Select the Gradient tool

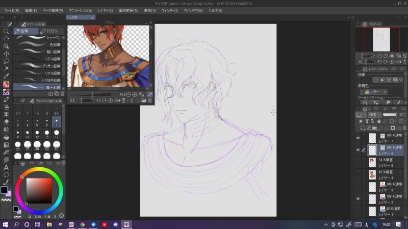[6, 145]
